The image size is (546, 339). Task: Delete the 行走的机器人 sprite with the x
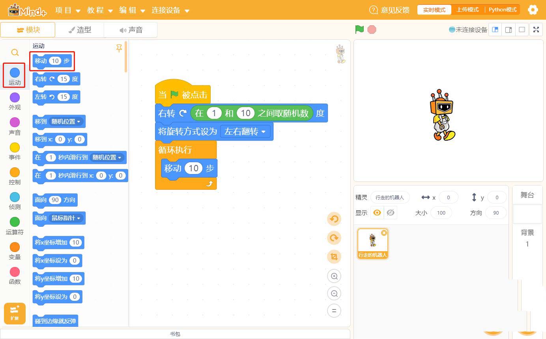384,233
